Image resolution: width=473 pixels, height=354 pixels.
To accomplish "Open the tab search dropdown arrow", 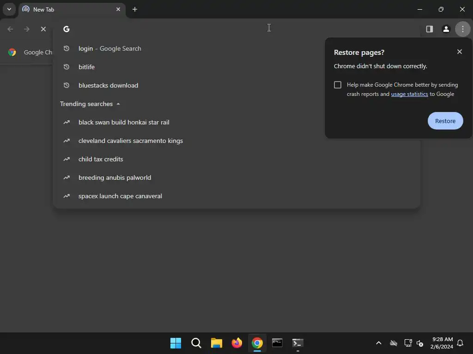I will click(x=9, y=9).
